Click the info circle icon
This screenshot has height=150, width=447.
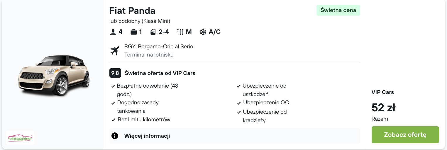click(115, 136)
